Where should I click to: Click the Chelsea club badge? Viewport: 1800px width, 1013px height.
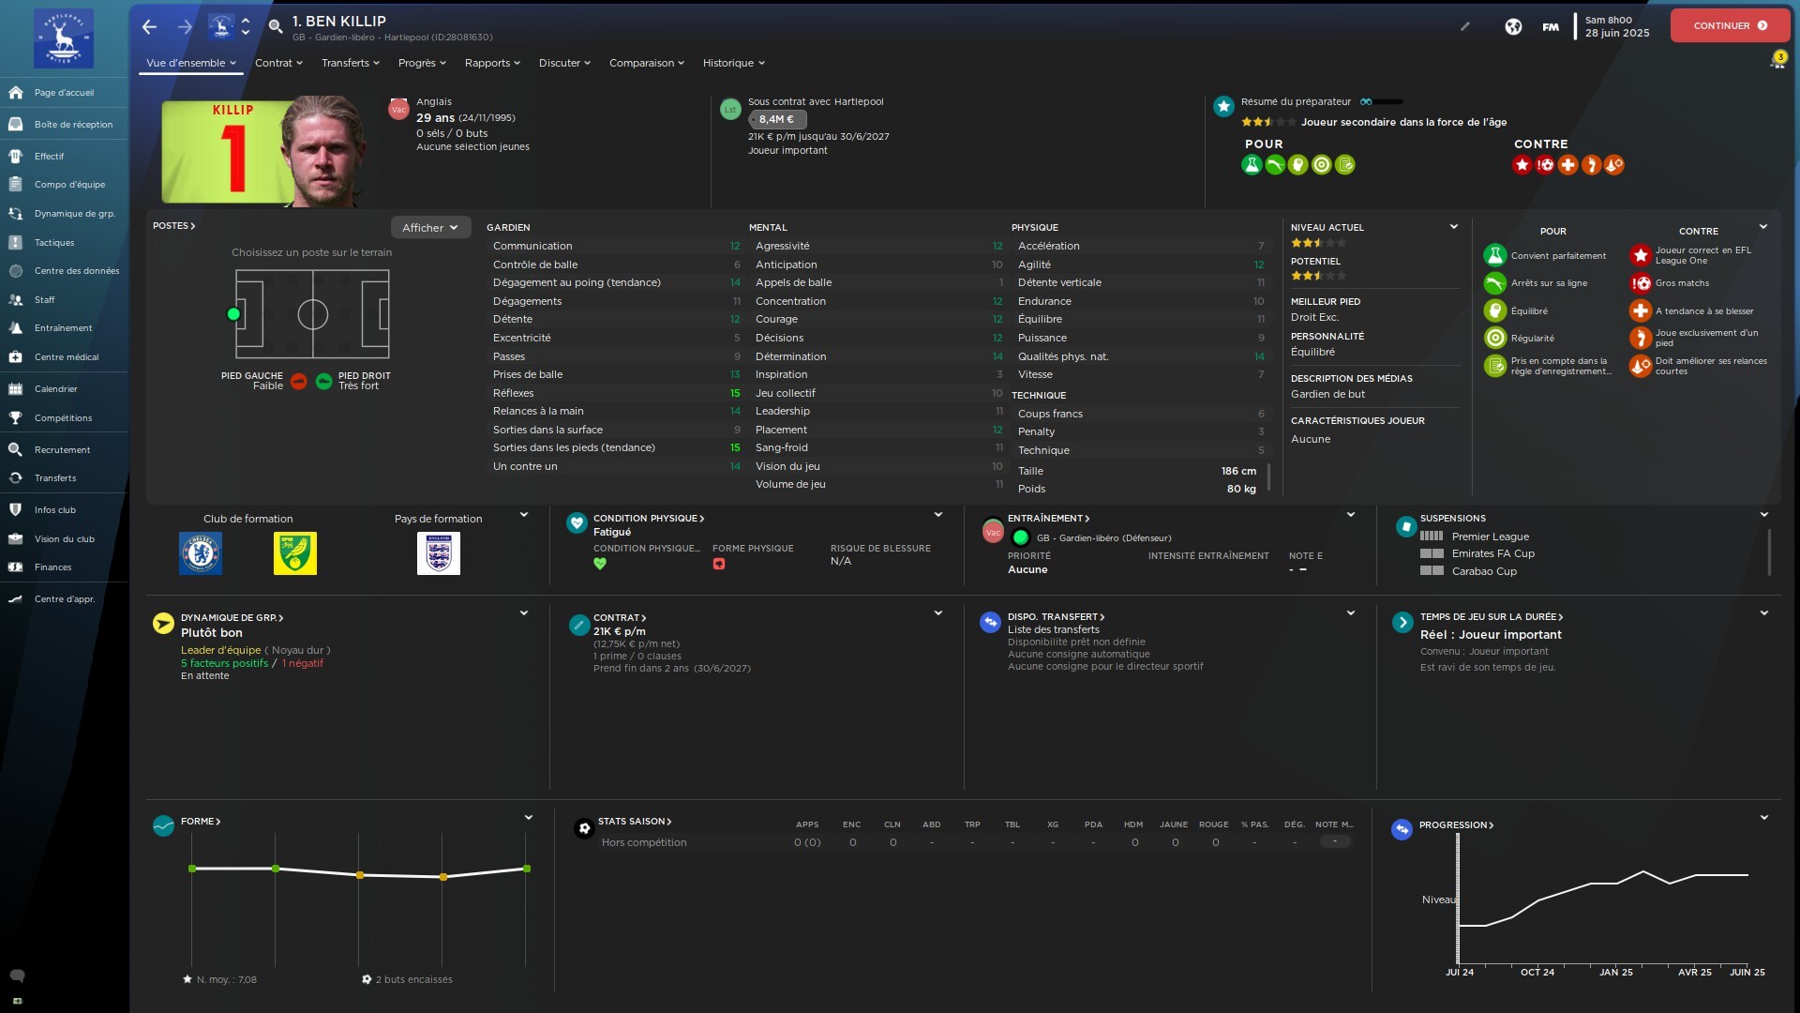click(x=201, y=553)
